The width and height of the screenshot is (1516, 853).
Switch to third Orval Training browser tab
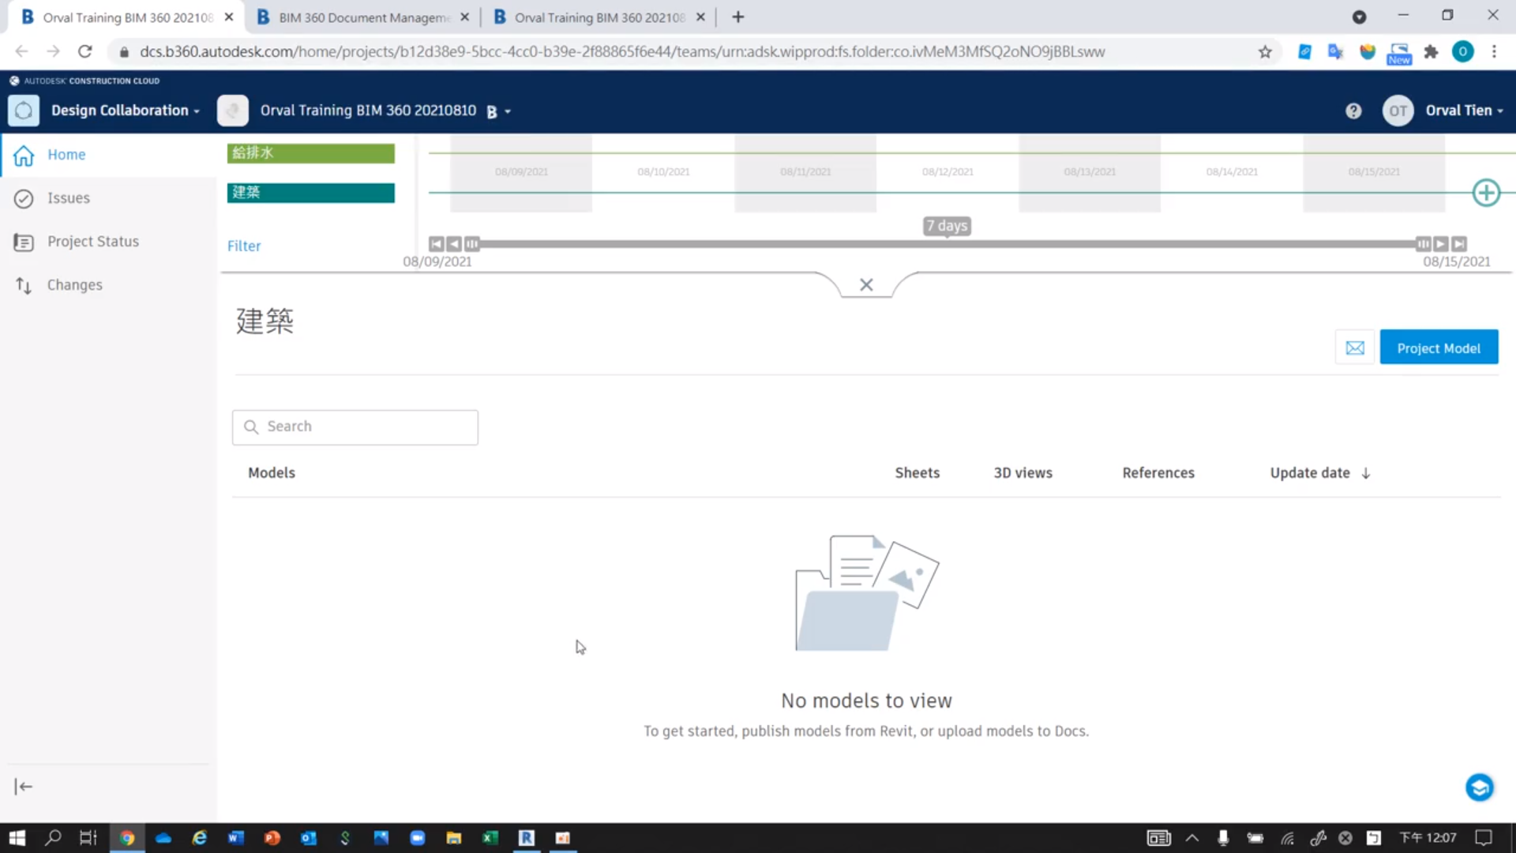pyautogui.click(x=600, y=17)
